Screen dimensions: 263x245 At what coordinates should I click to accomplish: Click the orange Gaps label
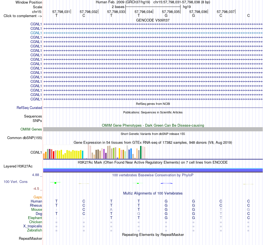coord(38,197)
